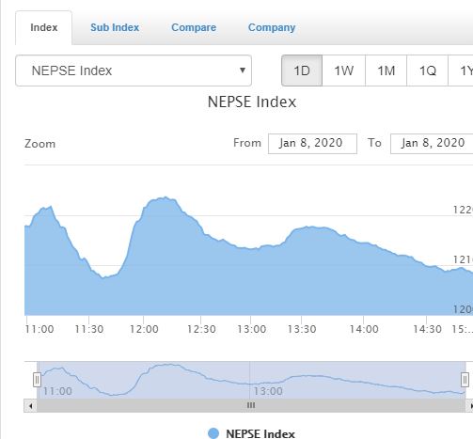The height and width of the screenshot is (439, 473).
Task: Click the scrollbar left arrow
Action: [x=30, y=406]
